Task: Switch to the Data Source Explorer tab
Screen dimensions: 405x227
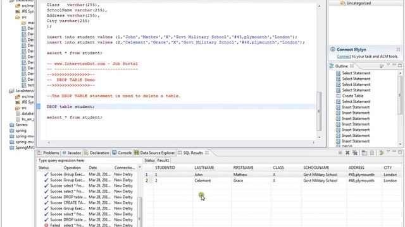Action: pyautogui.click(x=154, y=153)
